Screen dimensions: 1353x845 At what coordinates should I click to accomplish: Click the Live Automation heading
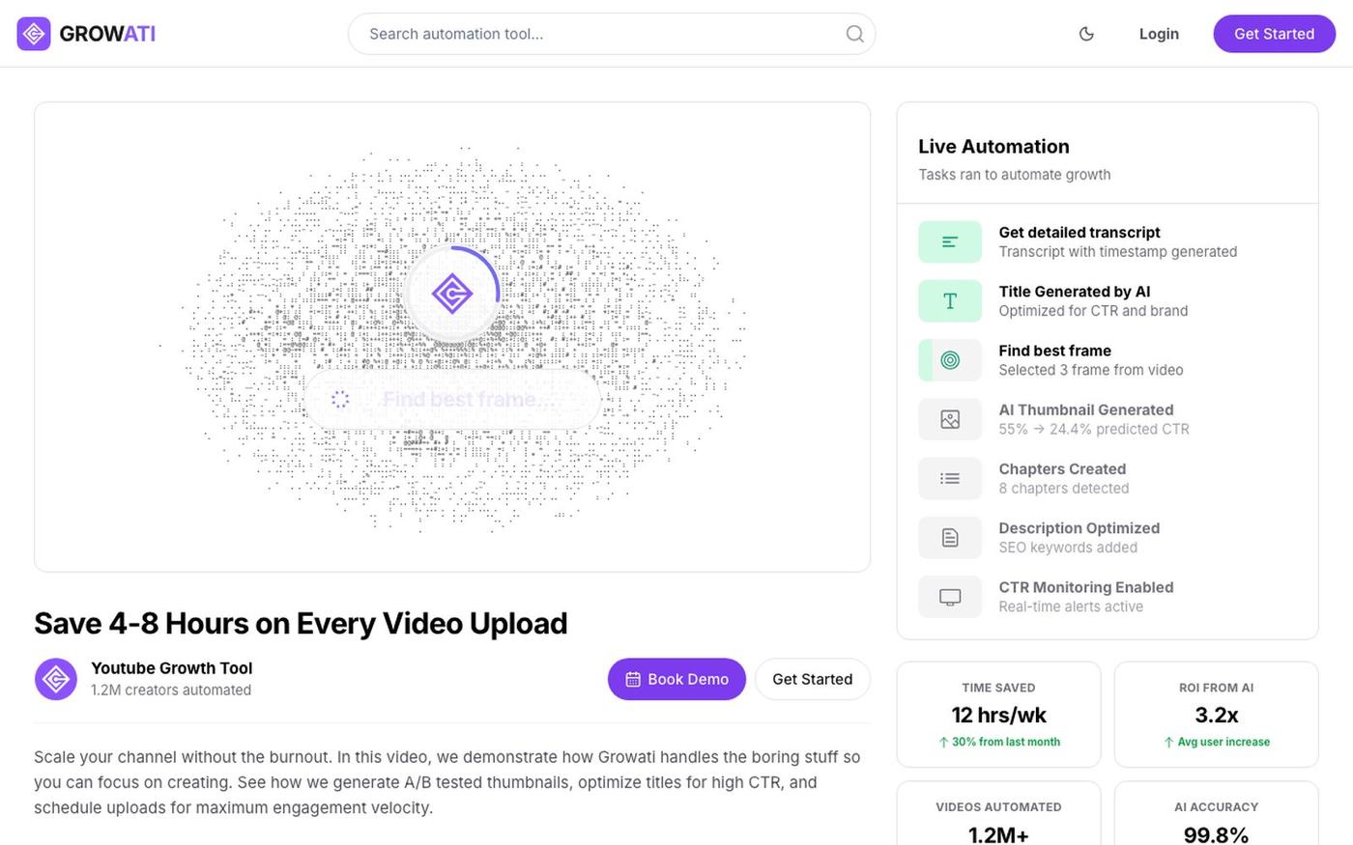pyautogui.click(x=993, y=147)
